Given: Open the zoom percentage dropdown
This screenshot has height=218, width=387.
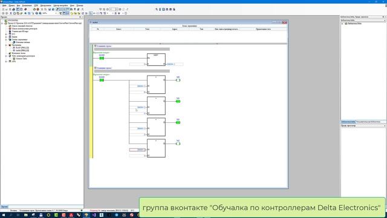Looking at the screenshot, I should point(56,13).
